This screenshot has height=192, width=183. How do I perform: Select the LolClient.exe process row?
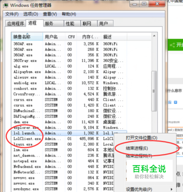tap(63, 139)
